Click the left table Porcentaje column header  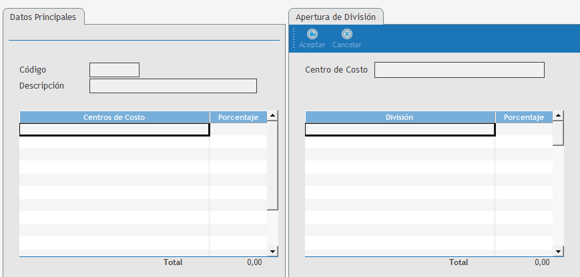pyautogui.click(x=238, y=117)
